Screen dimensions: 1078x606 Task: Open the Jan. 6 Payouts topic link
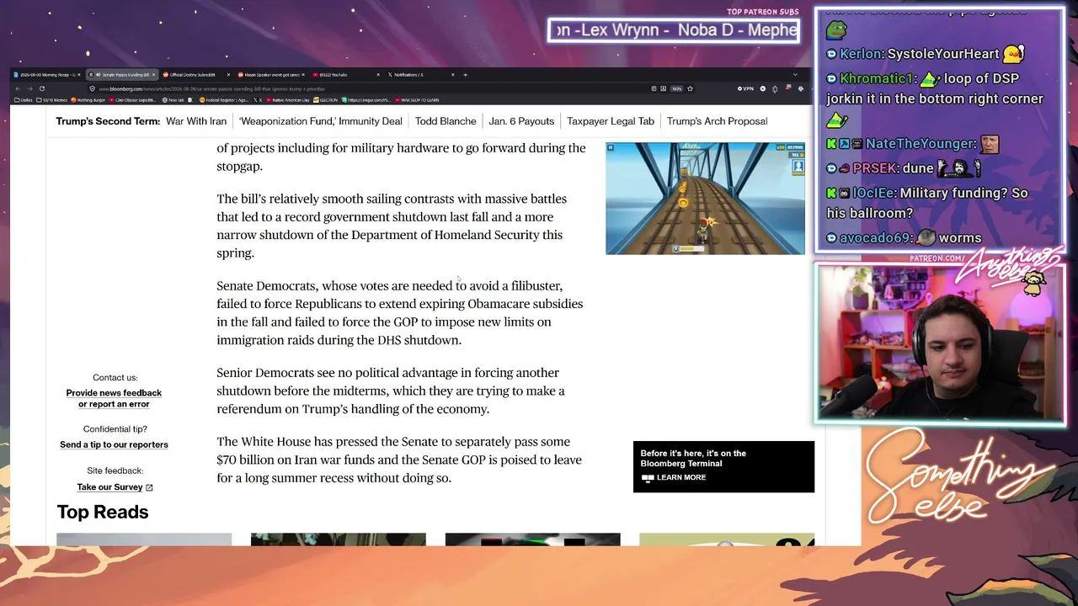(521, 121)
